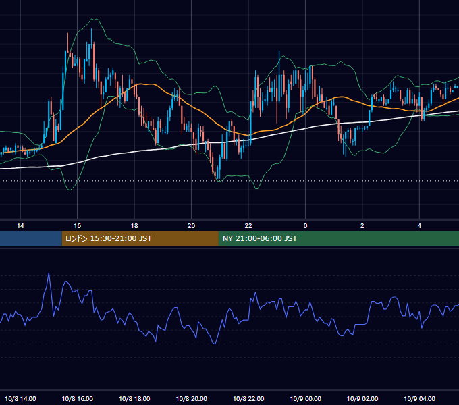Viewport: 459px width, 405px height.
Task: Click the 10/8 22:00 label on the indicator axis
Action: (x=248, y=398)
